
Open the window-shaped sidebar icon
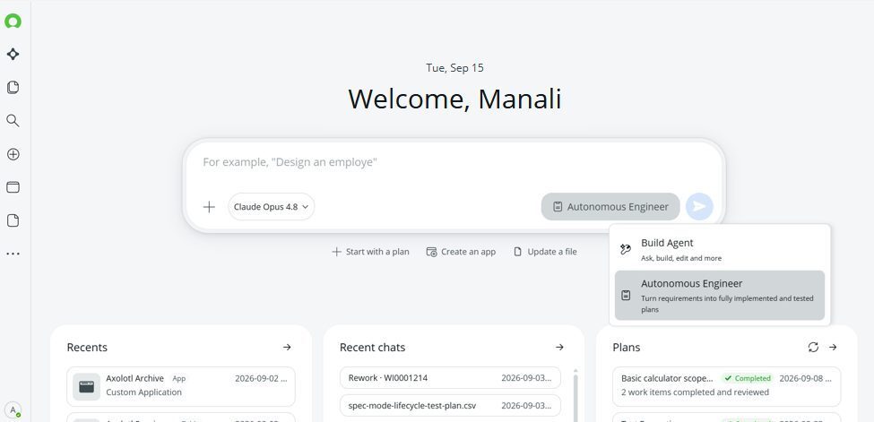pyautogui.click(x=13, y=187)
